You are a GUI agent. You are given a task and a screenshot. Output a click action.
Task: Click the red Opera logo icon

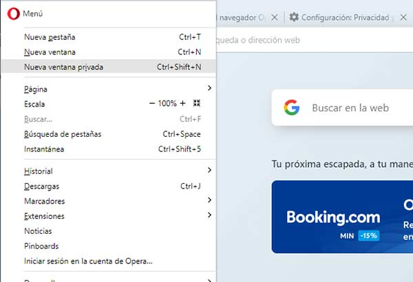click(x=13, y=14)
